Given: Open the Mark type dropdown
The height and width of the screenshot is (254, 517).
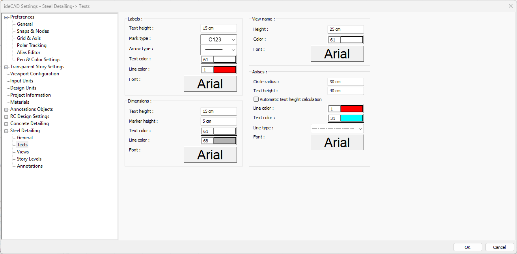Looking at the screenshot, I should pyautogui.click(x=218, y=39).
